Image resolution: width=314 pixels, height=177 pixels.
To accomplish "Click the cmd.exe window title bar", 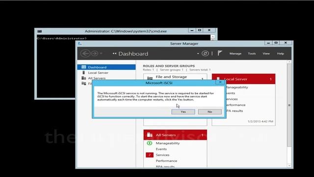I will 126,31.
